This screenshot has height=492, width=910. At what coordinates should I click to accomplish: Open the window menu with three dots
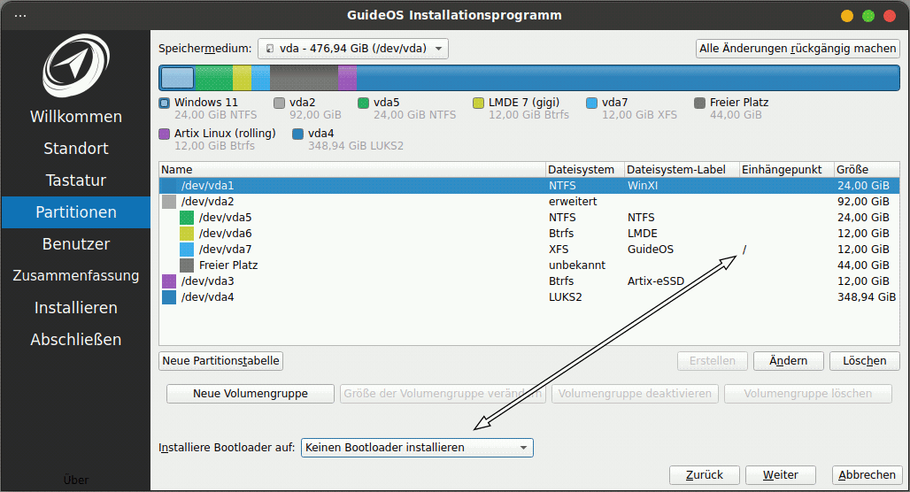(x=20, y=16)
